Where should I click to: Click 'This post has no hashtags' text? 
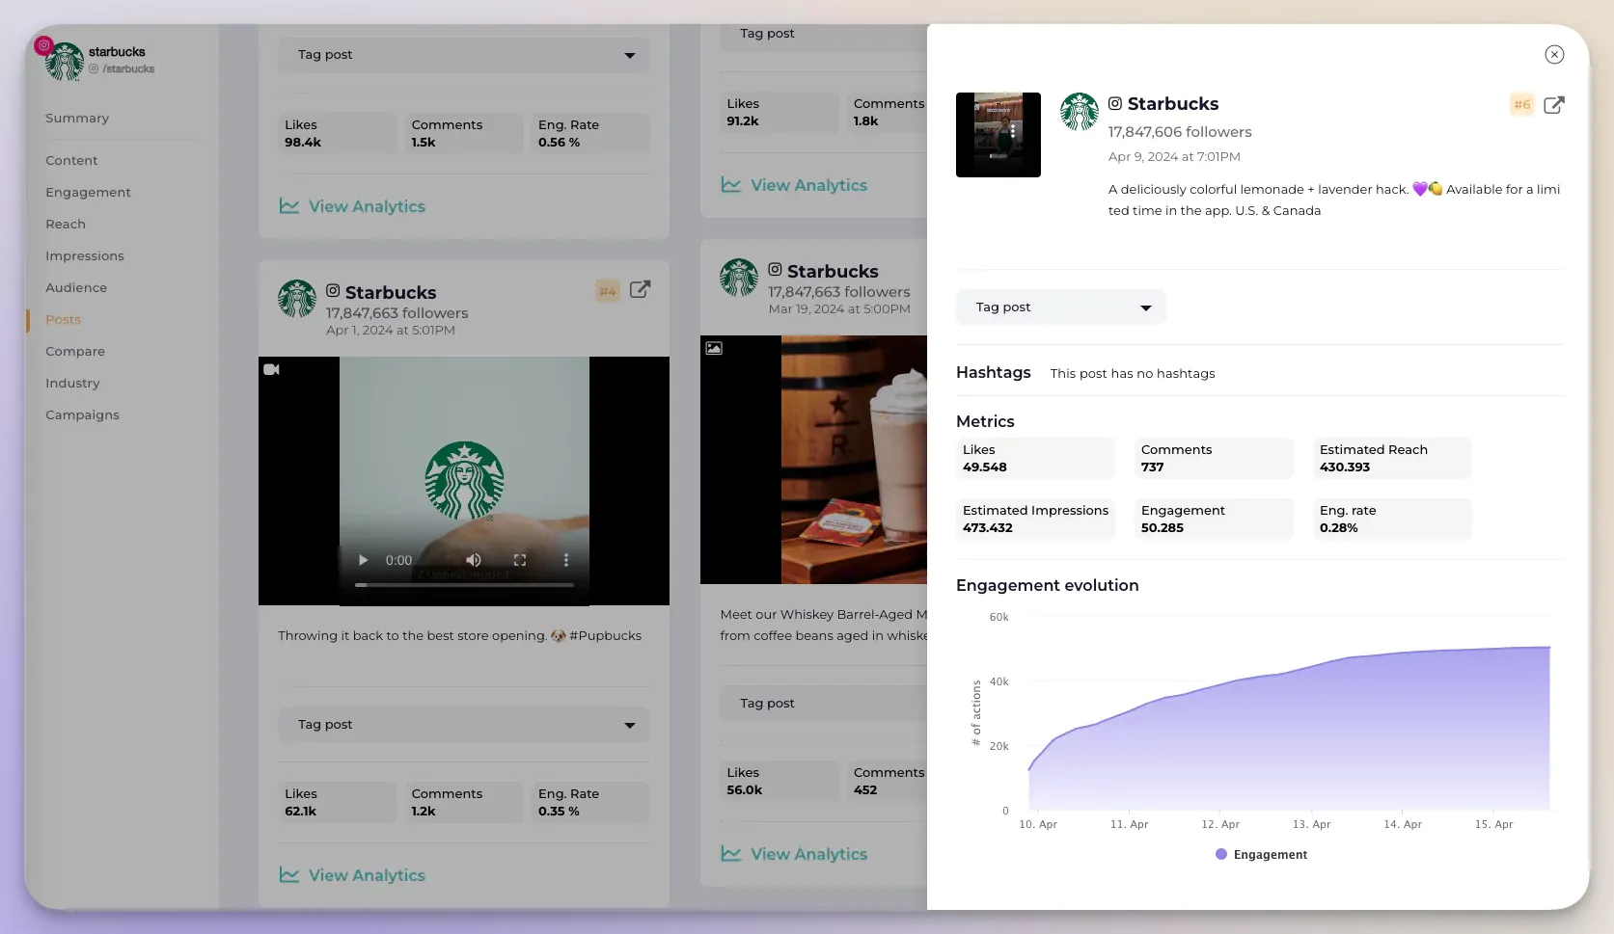(x=1133, y=374)
